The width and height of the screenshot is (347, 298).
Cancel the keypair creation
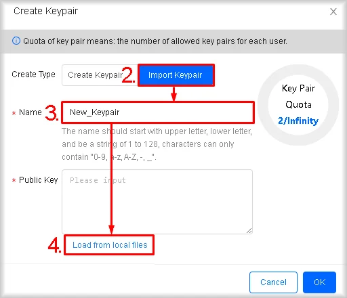(273, 282)
